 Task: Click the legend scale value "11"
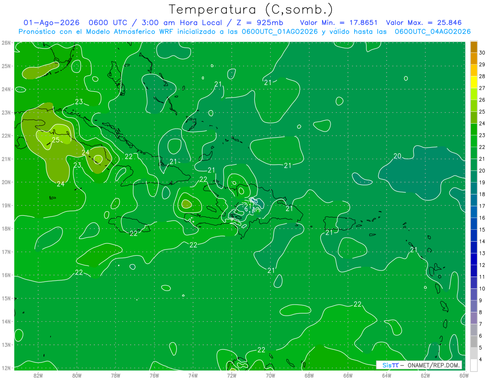482,277
